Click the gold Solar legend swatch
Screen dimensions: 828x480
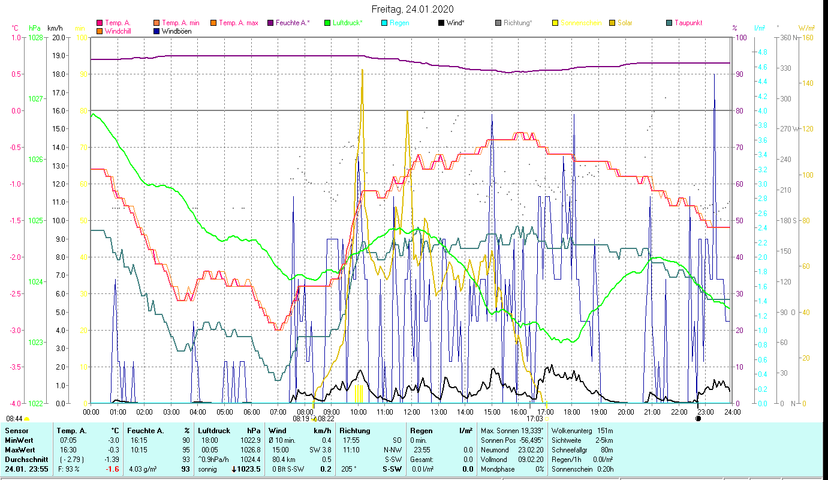point(612,23)
